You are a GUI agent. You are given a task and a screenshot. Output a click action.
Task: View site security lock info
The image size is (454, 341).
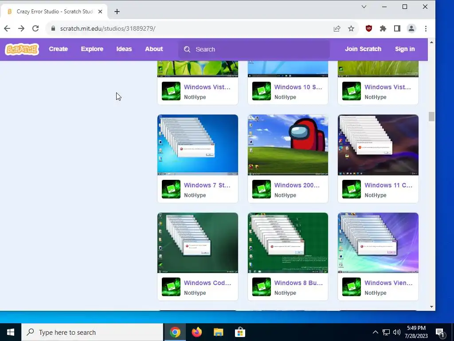click(x=53, y=28)
